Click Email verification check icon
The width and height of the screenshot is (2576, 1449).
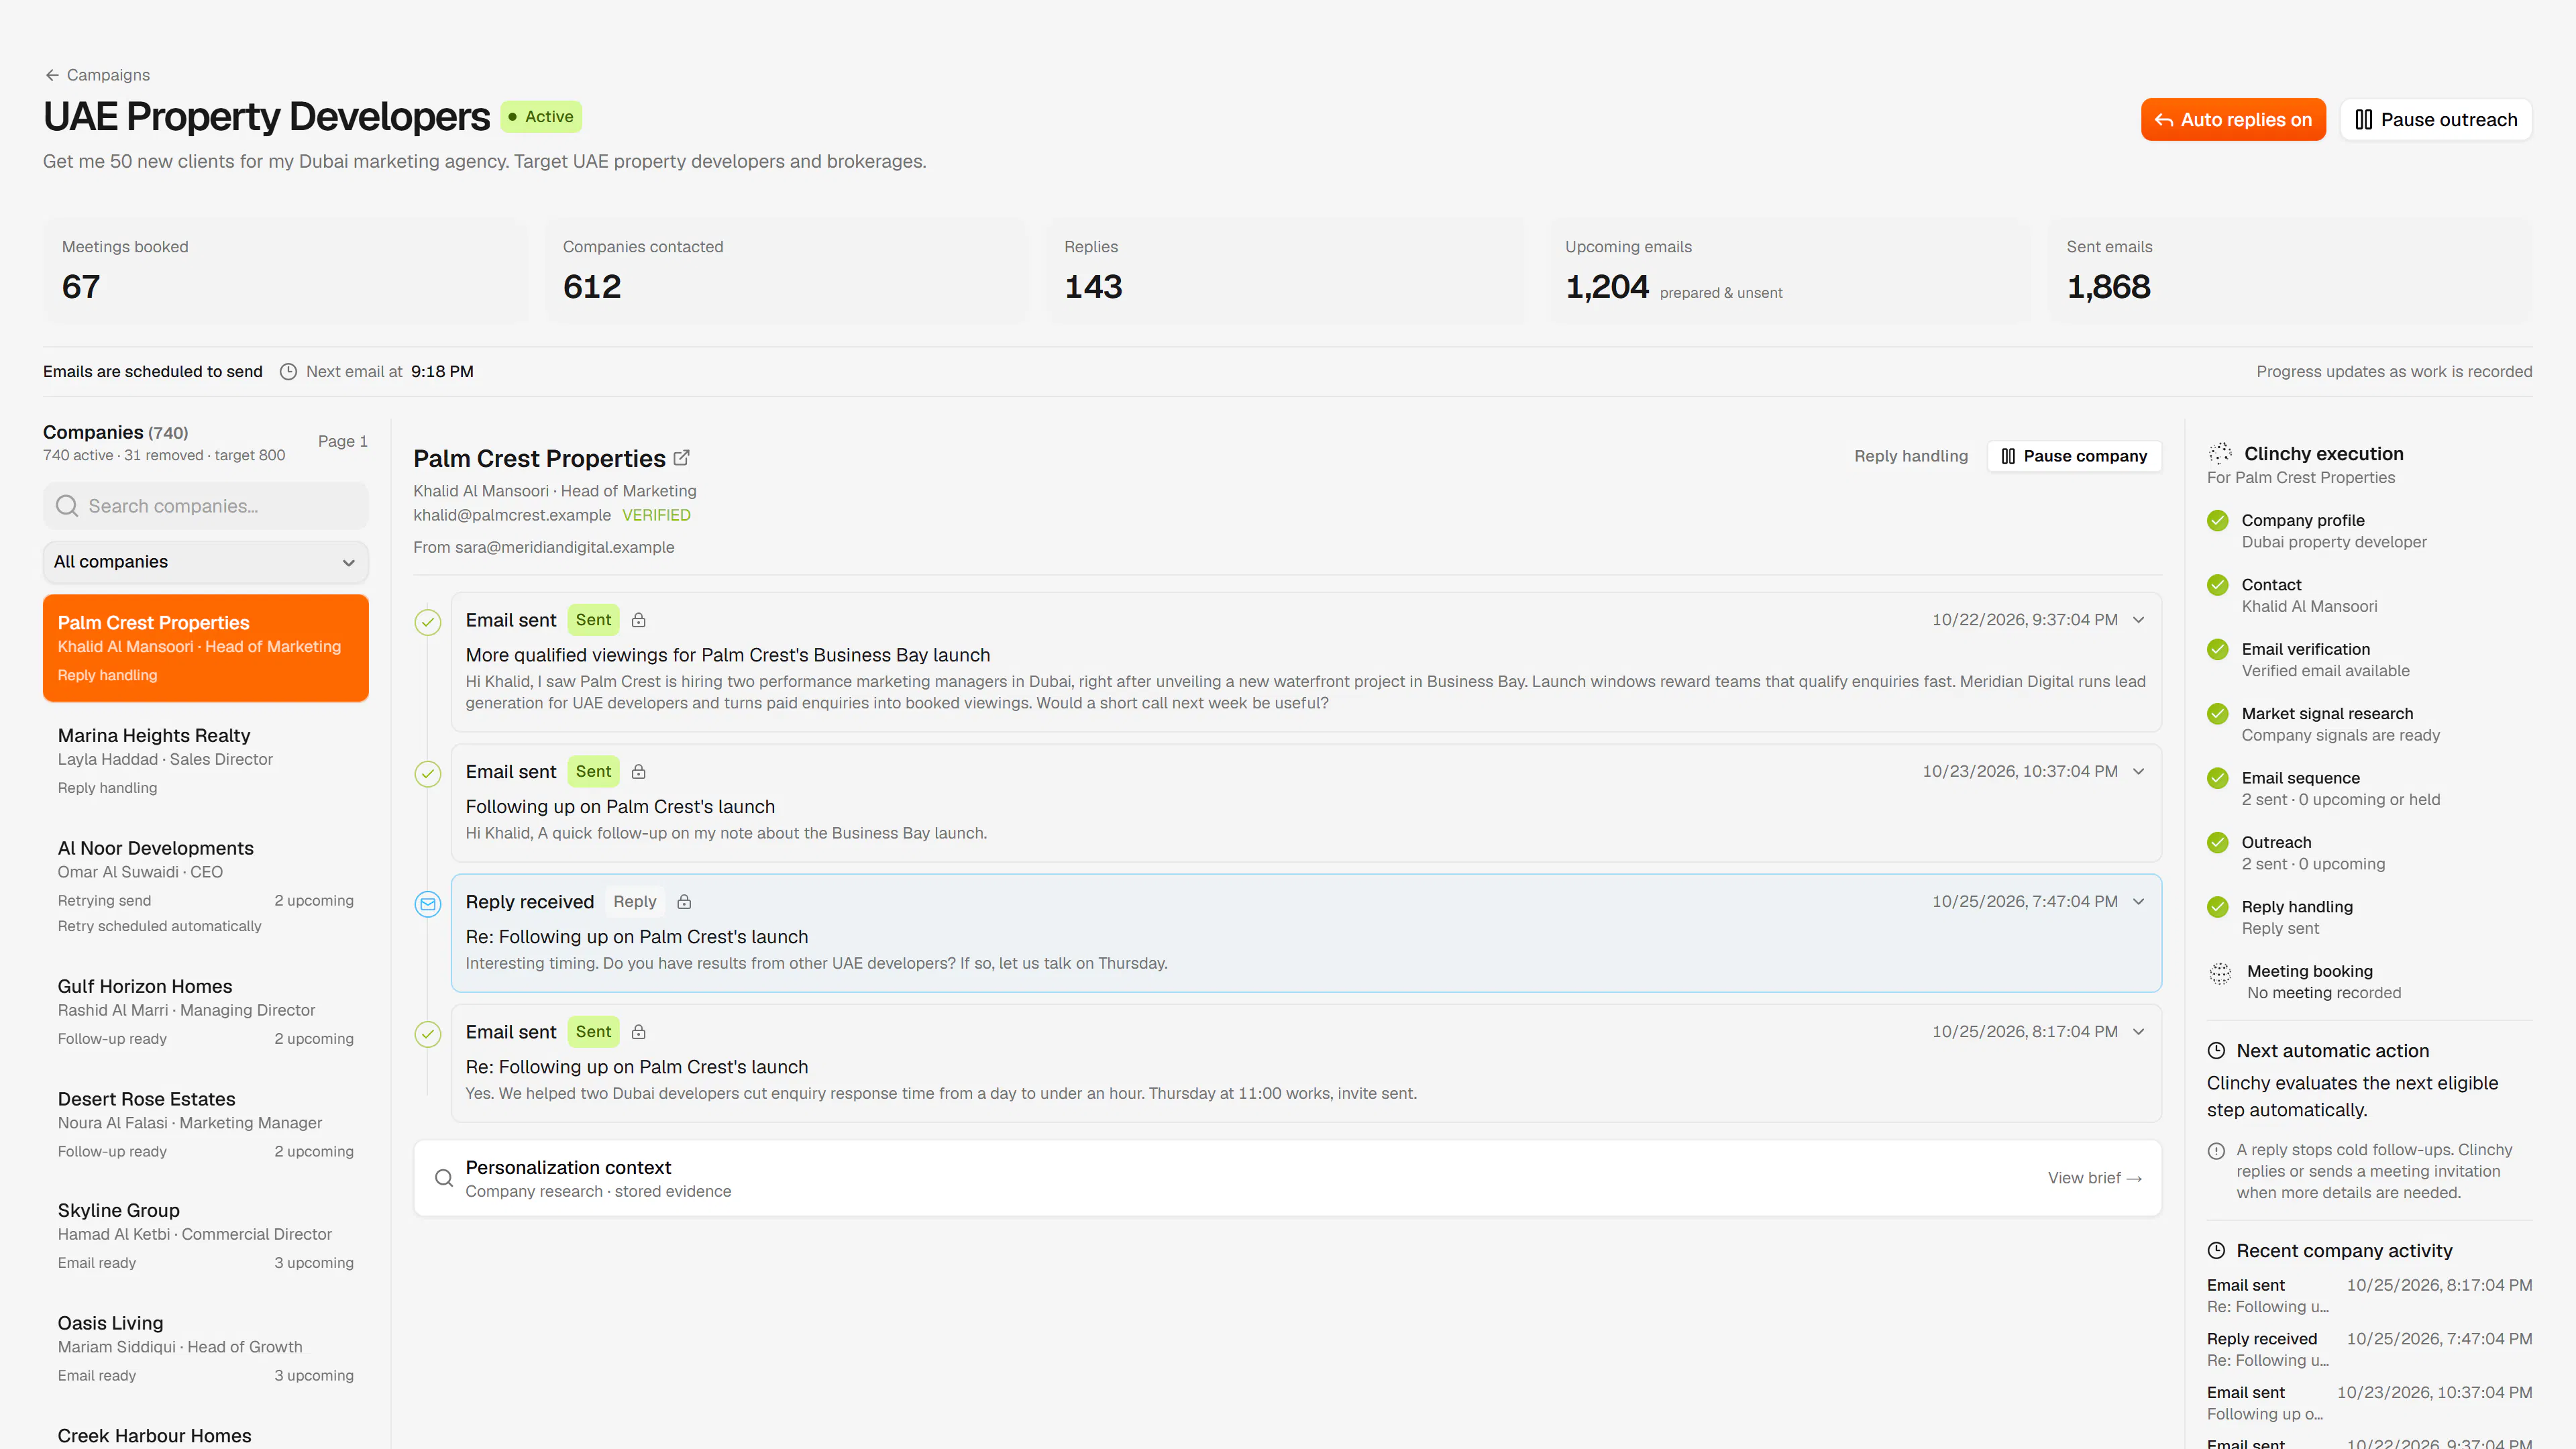[x=2218, y=650]
